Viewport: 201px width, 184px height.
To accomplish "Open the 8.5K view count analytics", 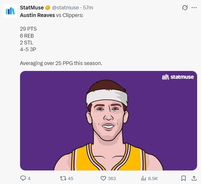I will coord(153,179).
